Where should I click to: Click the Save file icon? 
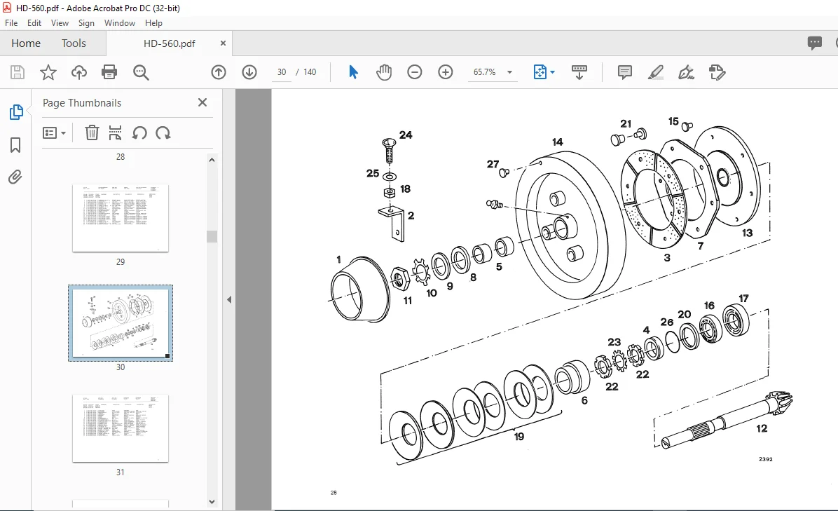pyautogui.click(x=18, y=72)
